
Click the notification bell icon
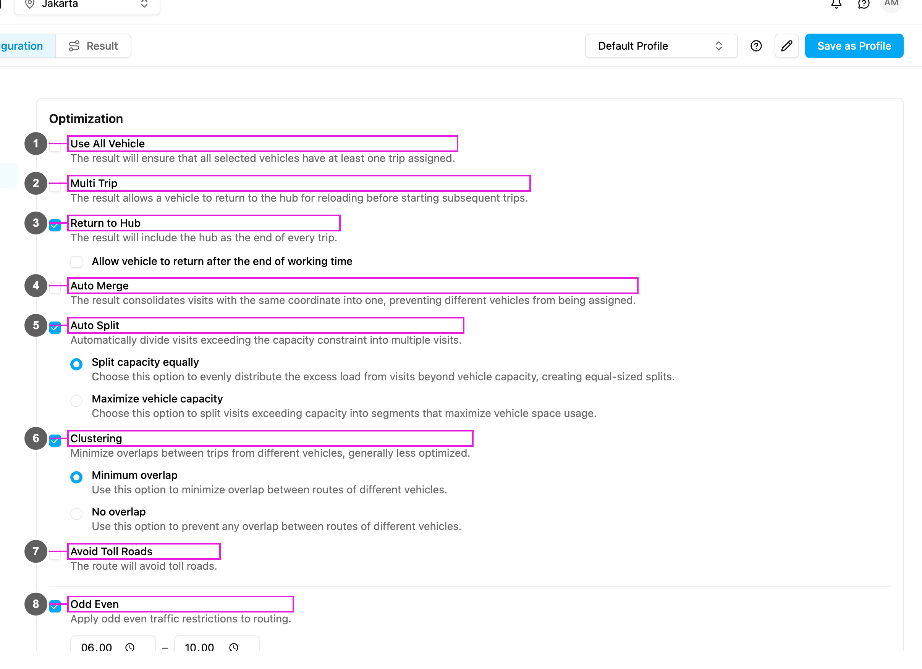point(836,4)
